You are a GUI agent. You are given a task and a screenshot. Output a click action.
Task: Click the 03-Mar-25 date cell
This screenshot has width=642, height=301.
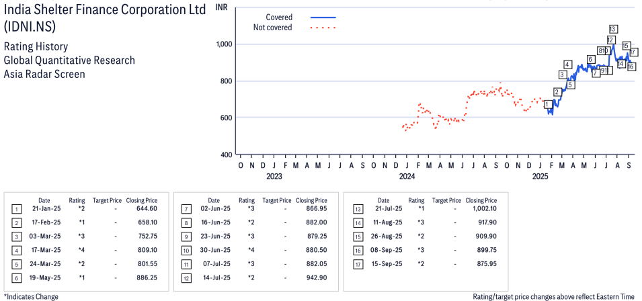pos(46,236)
